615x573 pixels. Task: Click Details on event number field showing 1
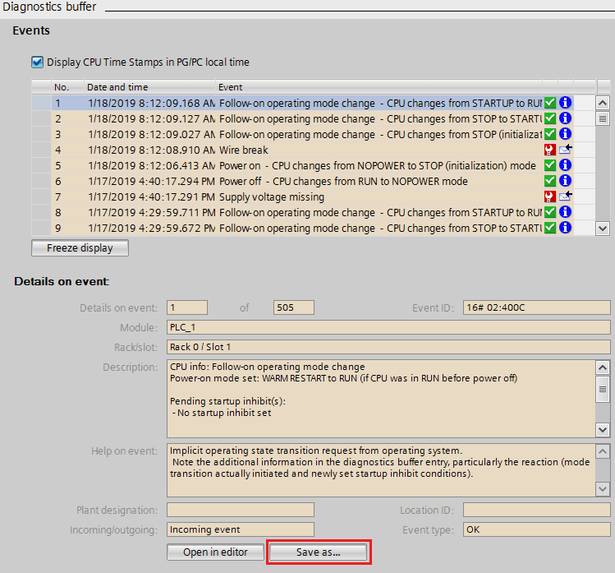[x=187, y=307]
